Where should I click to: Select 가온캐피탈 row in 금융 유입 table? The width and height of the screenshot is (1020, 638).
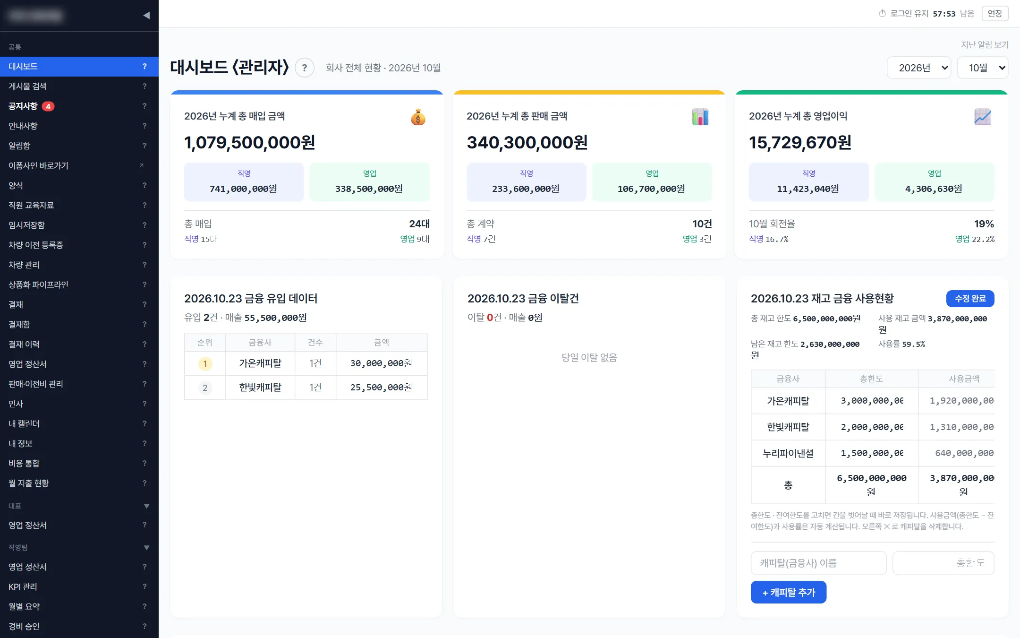306,363
